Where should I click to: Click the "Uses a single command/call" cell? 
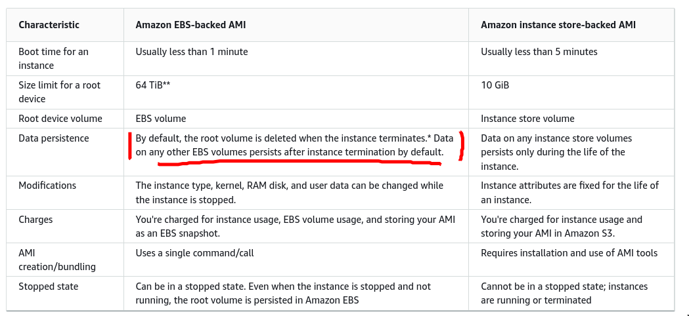[194, 253]
